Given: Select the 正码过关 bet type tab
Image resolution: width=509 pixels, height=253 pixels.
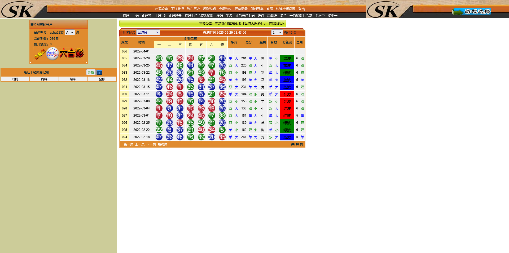Looking at the screenshot, I should (175, 16).
